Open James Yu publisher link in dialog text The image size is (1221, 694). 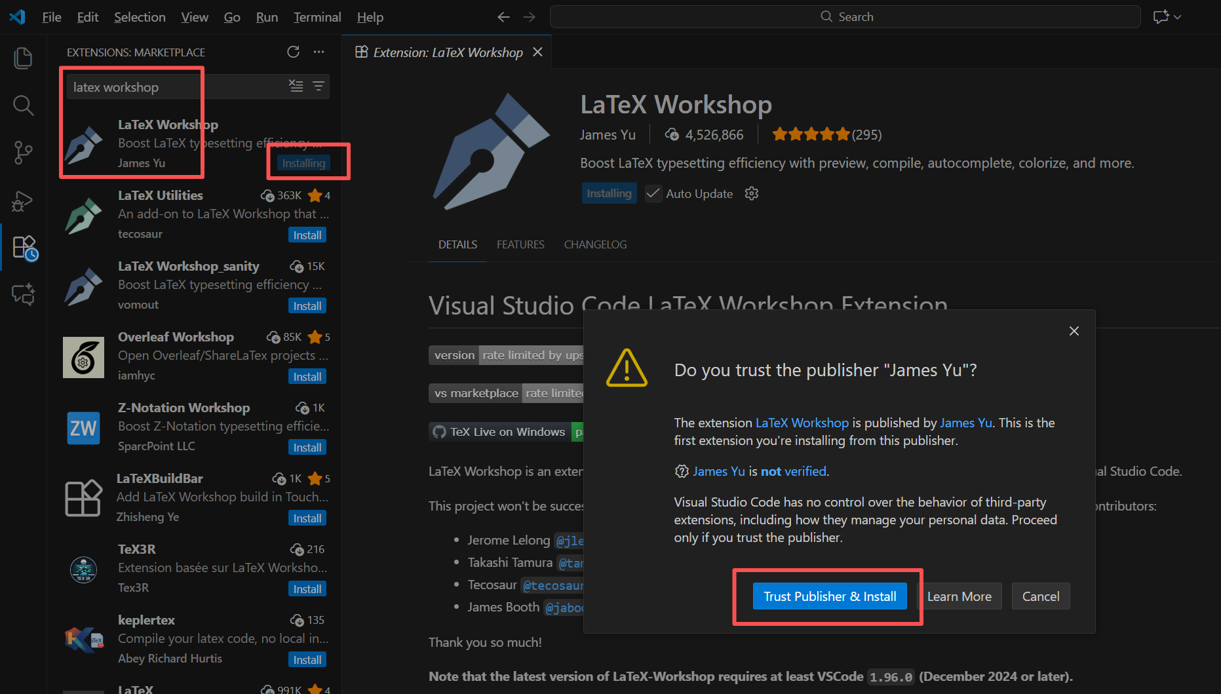(x=966, y=423)
